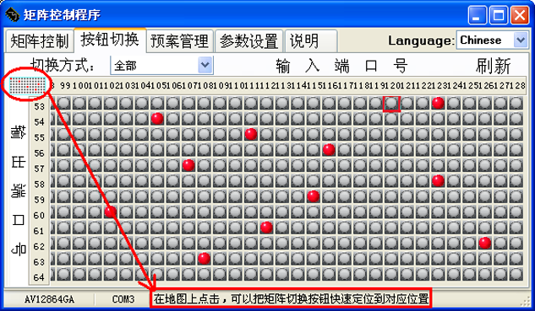
Task: Click the 输入端口号 heading text
Action: click(341, 66)
